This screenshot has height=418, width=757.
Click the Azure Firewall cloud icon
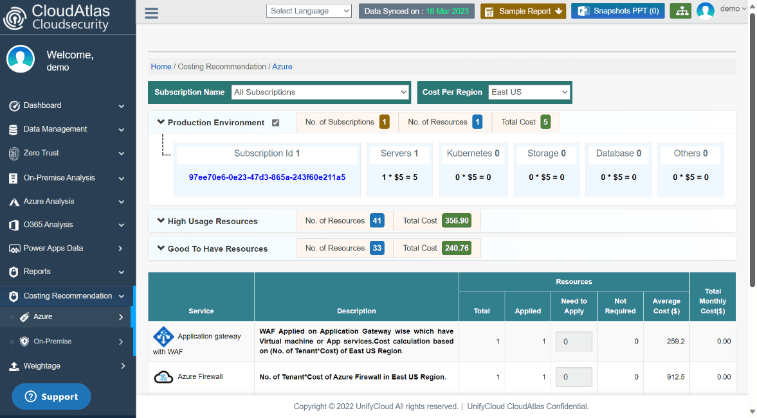click(x=163, y=377)
